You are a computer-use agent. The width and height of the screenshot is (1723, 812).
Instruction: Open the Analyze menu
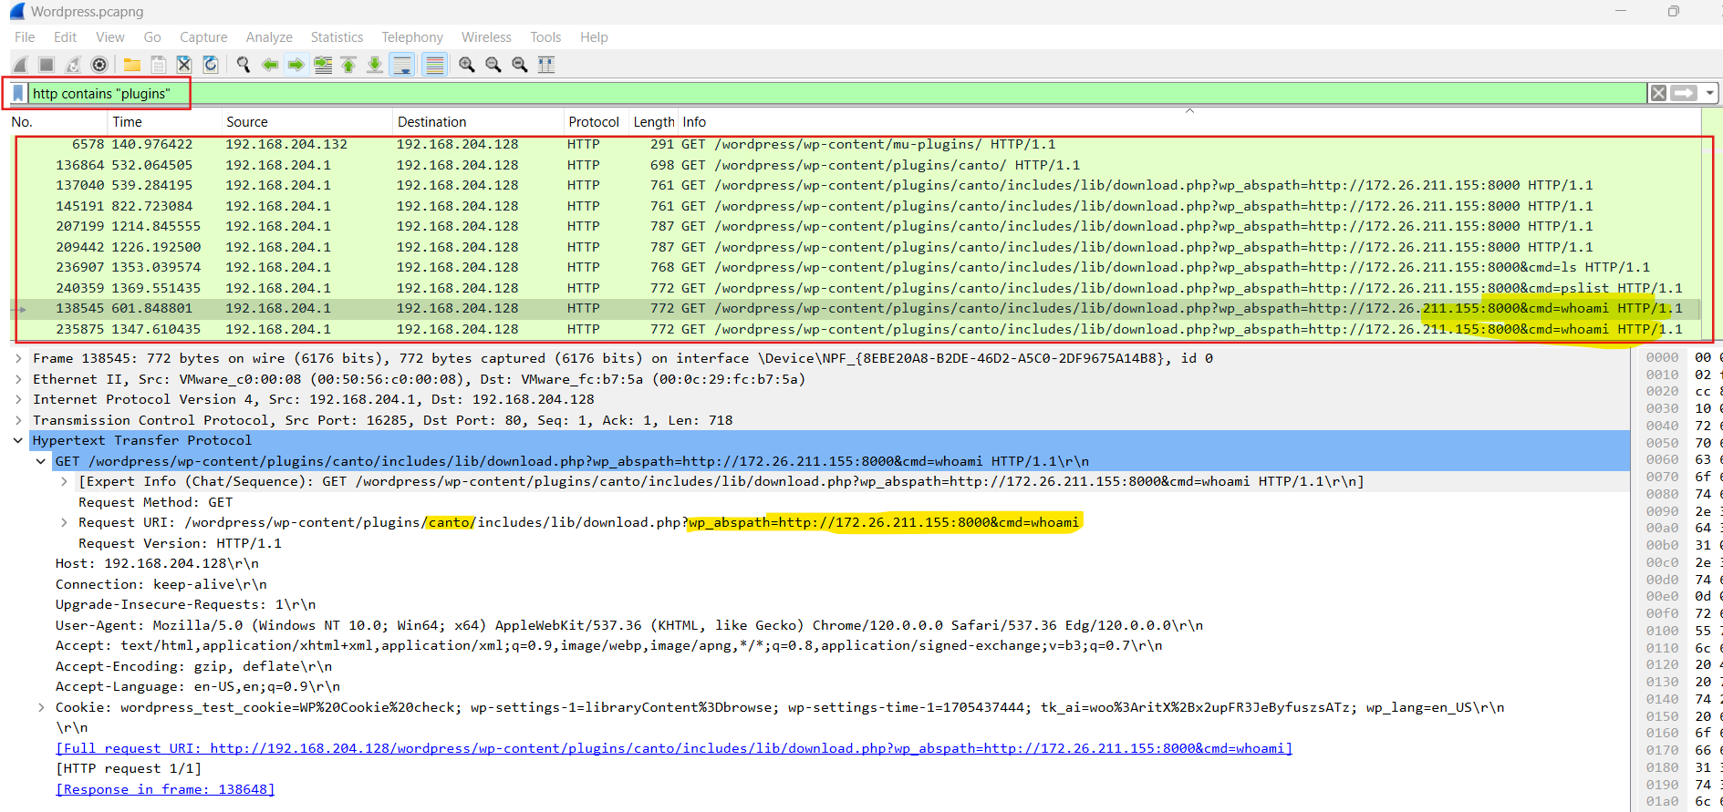[269, 37]
